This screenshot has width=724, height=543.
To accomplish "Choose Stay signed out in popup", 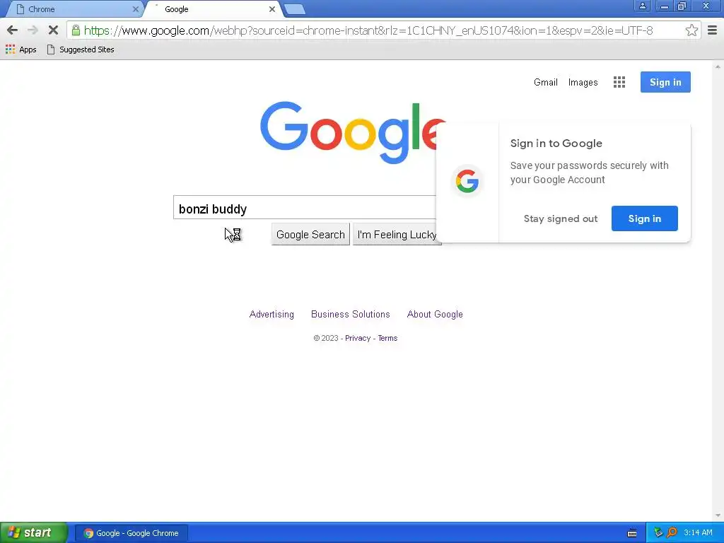I will (561, 218).
